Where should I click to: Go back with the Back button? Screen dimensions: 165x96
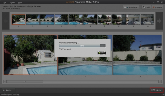[8, 90]
